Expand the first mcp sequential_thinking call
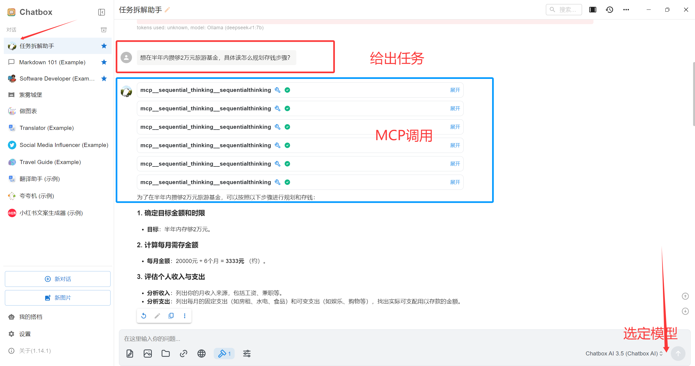This screenshot has height=366, width=695. pyautogui.click(x=455, y=90)
